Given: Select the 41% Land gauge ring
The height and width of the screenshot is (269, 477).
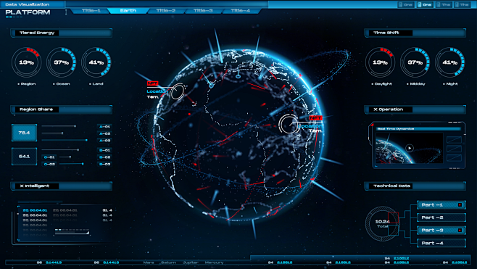Looking at the screenshot, I should pyautogui.click(x=96, y=62).
